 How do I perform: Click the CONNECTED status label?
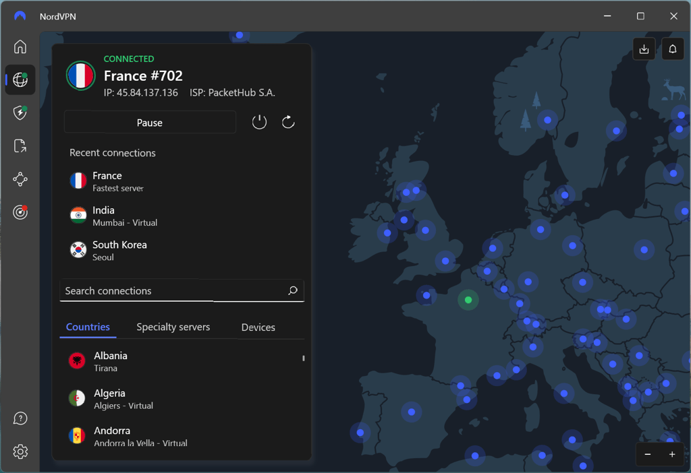click(129, 59)
